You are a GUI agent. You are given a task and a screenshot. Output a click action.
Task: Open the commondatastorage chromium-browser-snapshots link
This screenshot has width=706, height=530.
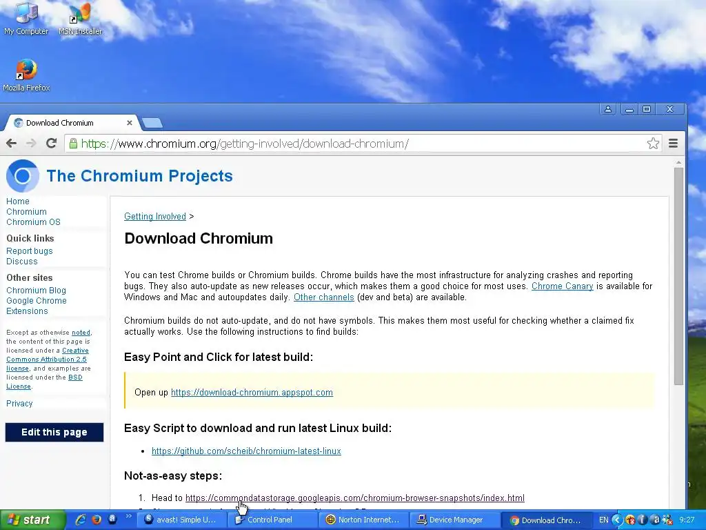[355, 498]
